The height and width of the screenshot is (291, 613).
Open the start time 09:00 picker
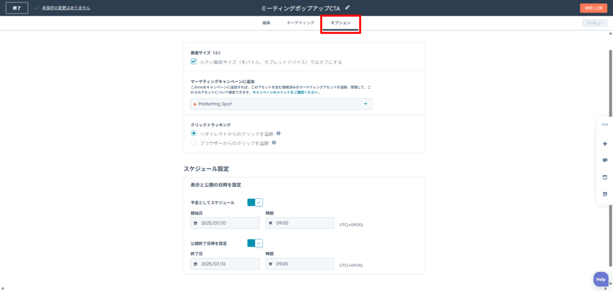point(300,223)
